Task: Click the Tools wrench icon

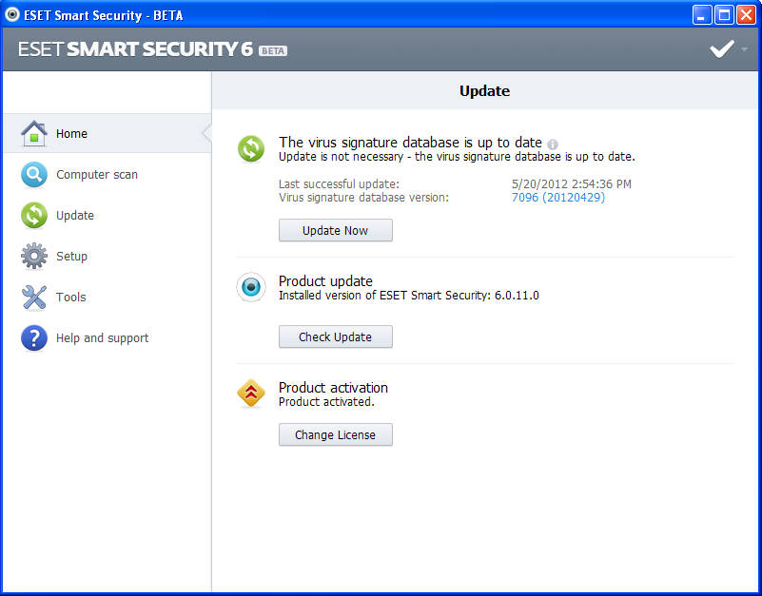Action: [x=34, y=298]
